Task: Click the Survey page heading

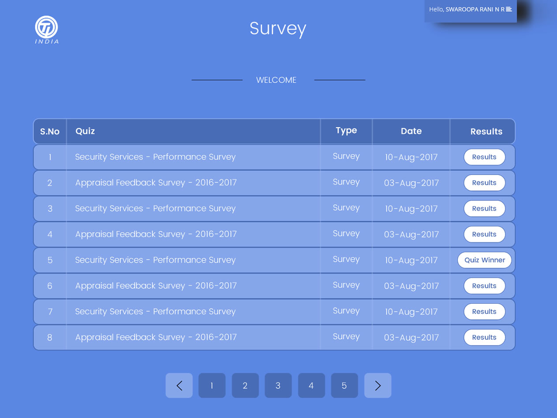Action: (278, 29)
